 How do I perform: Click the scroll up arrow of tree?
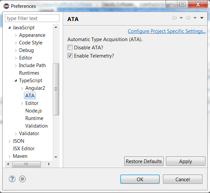point(56,27)
